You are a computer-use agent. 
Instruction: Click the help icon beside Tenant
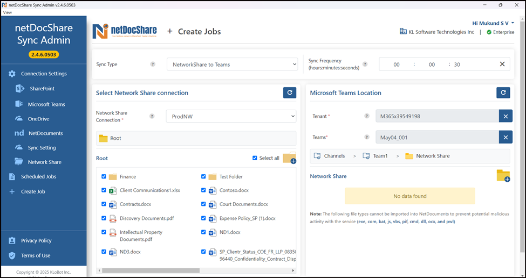click(x=367, y=116)
